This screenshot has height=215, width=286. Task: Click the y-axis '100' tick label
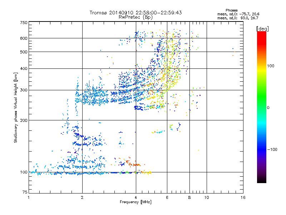coord(24,172)
